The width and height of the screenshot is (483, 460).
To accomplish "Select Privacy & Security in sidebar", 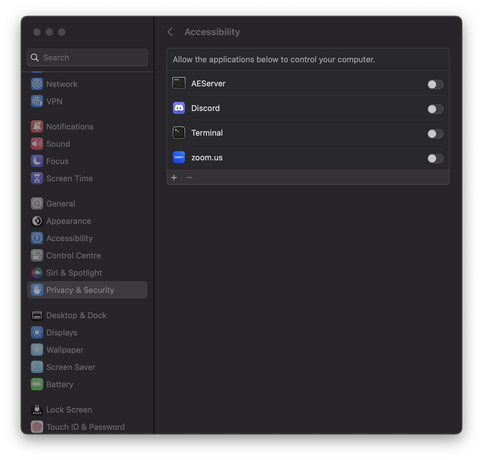I will pyautogui.click(x=80, y=290).
